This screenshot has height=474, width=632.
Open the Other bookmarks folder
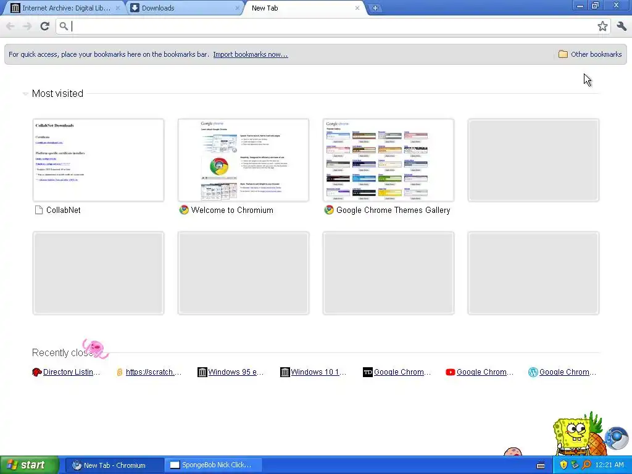590,54
